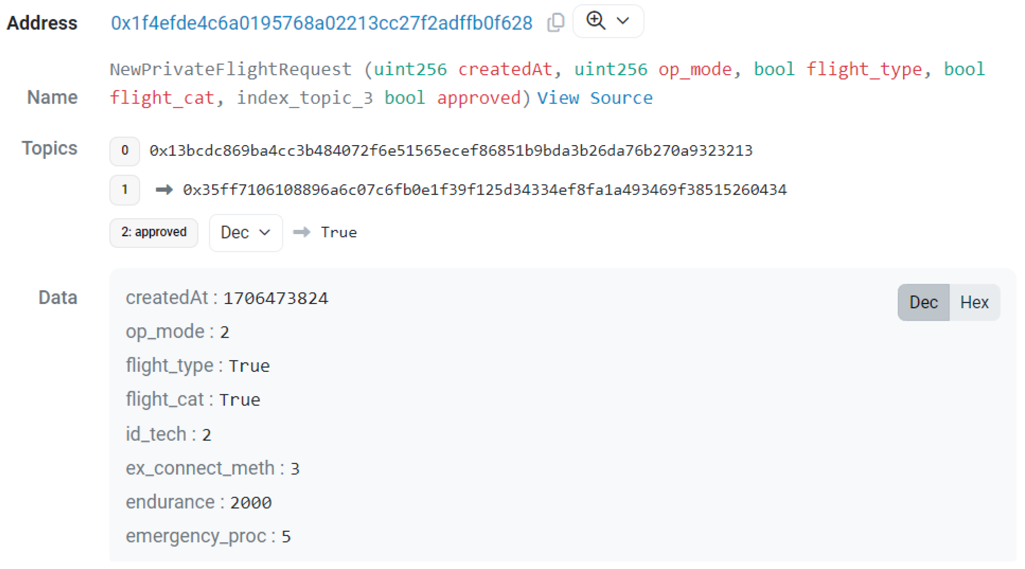Open the contract address link 0x1f4efde4c6a0

click(322, 23)
